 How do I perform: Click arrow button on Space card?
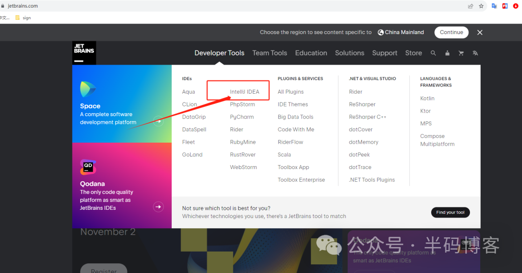point(159,121)
